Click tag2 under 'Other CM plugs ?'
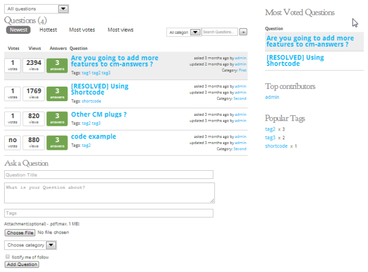 (x=86, y=123)
